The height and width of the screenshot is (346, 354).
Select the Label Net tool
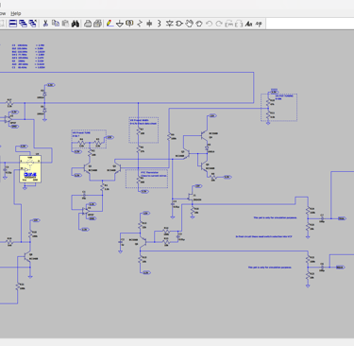[x=129, y=24]
